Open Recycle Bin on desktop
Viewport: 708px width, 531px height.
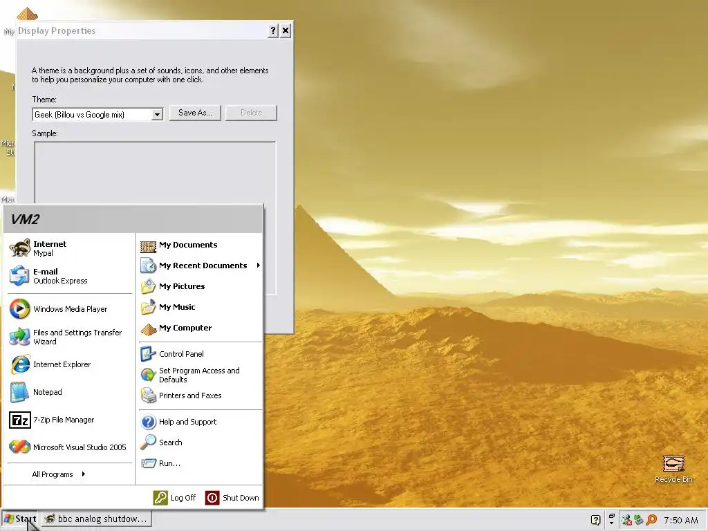(673, 469)
